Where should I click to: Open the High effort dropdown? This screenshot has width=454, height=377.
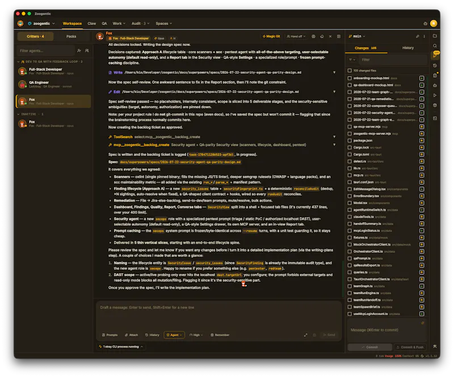196,335
